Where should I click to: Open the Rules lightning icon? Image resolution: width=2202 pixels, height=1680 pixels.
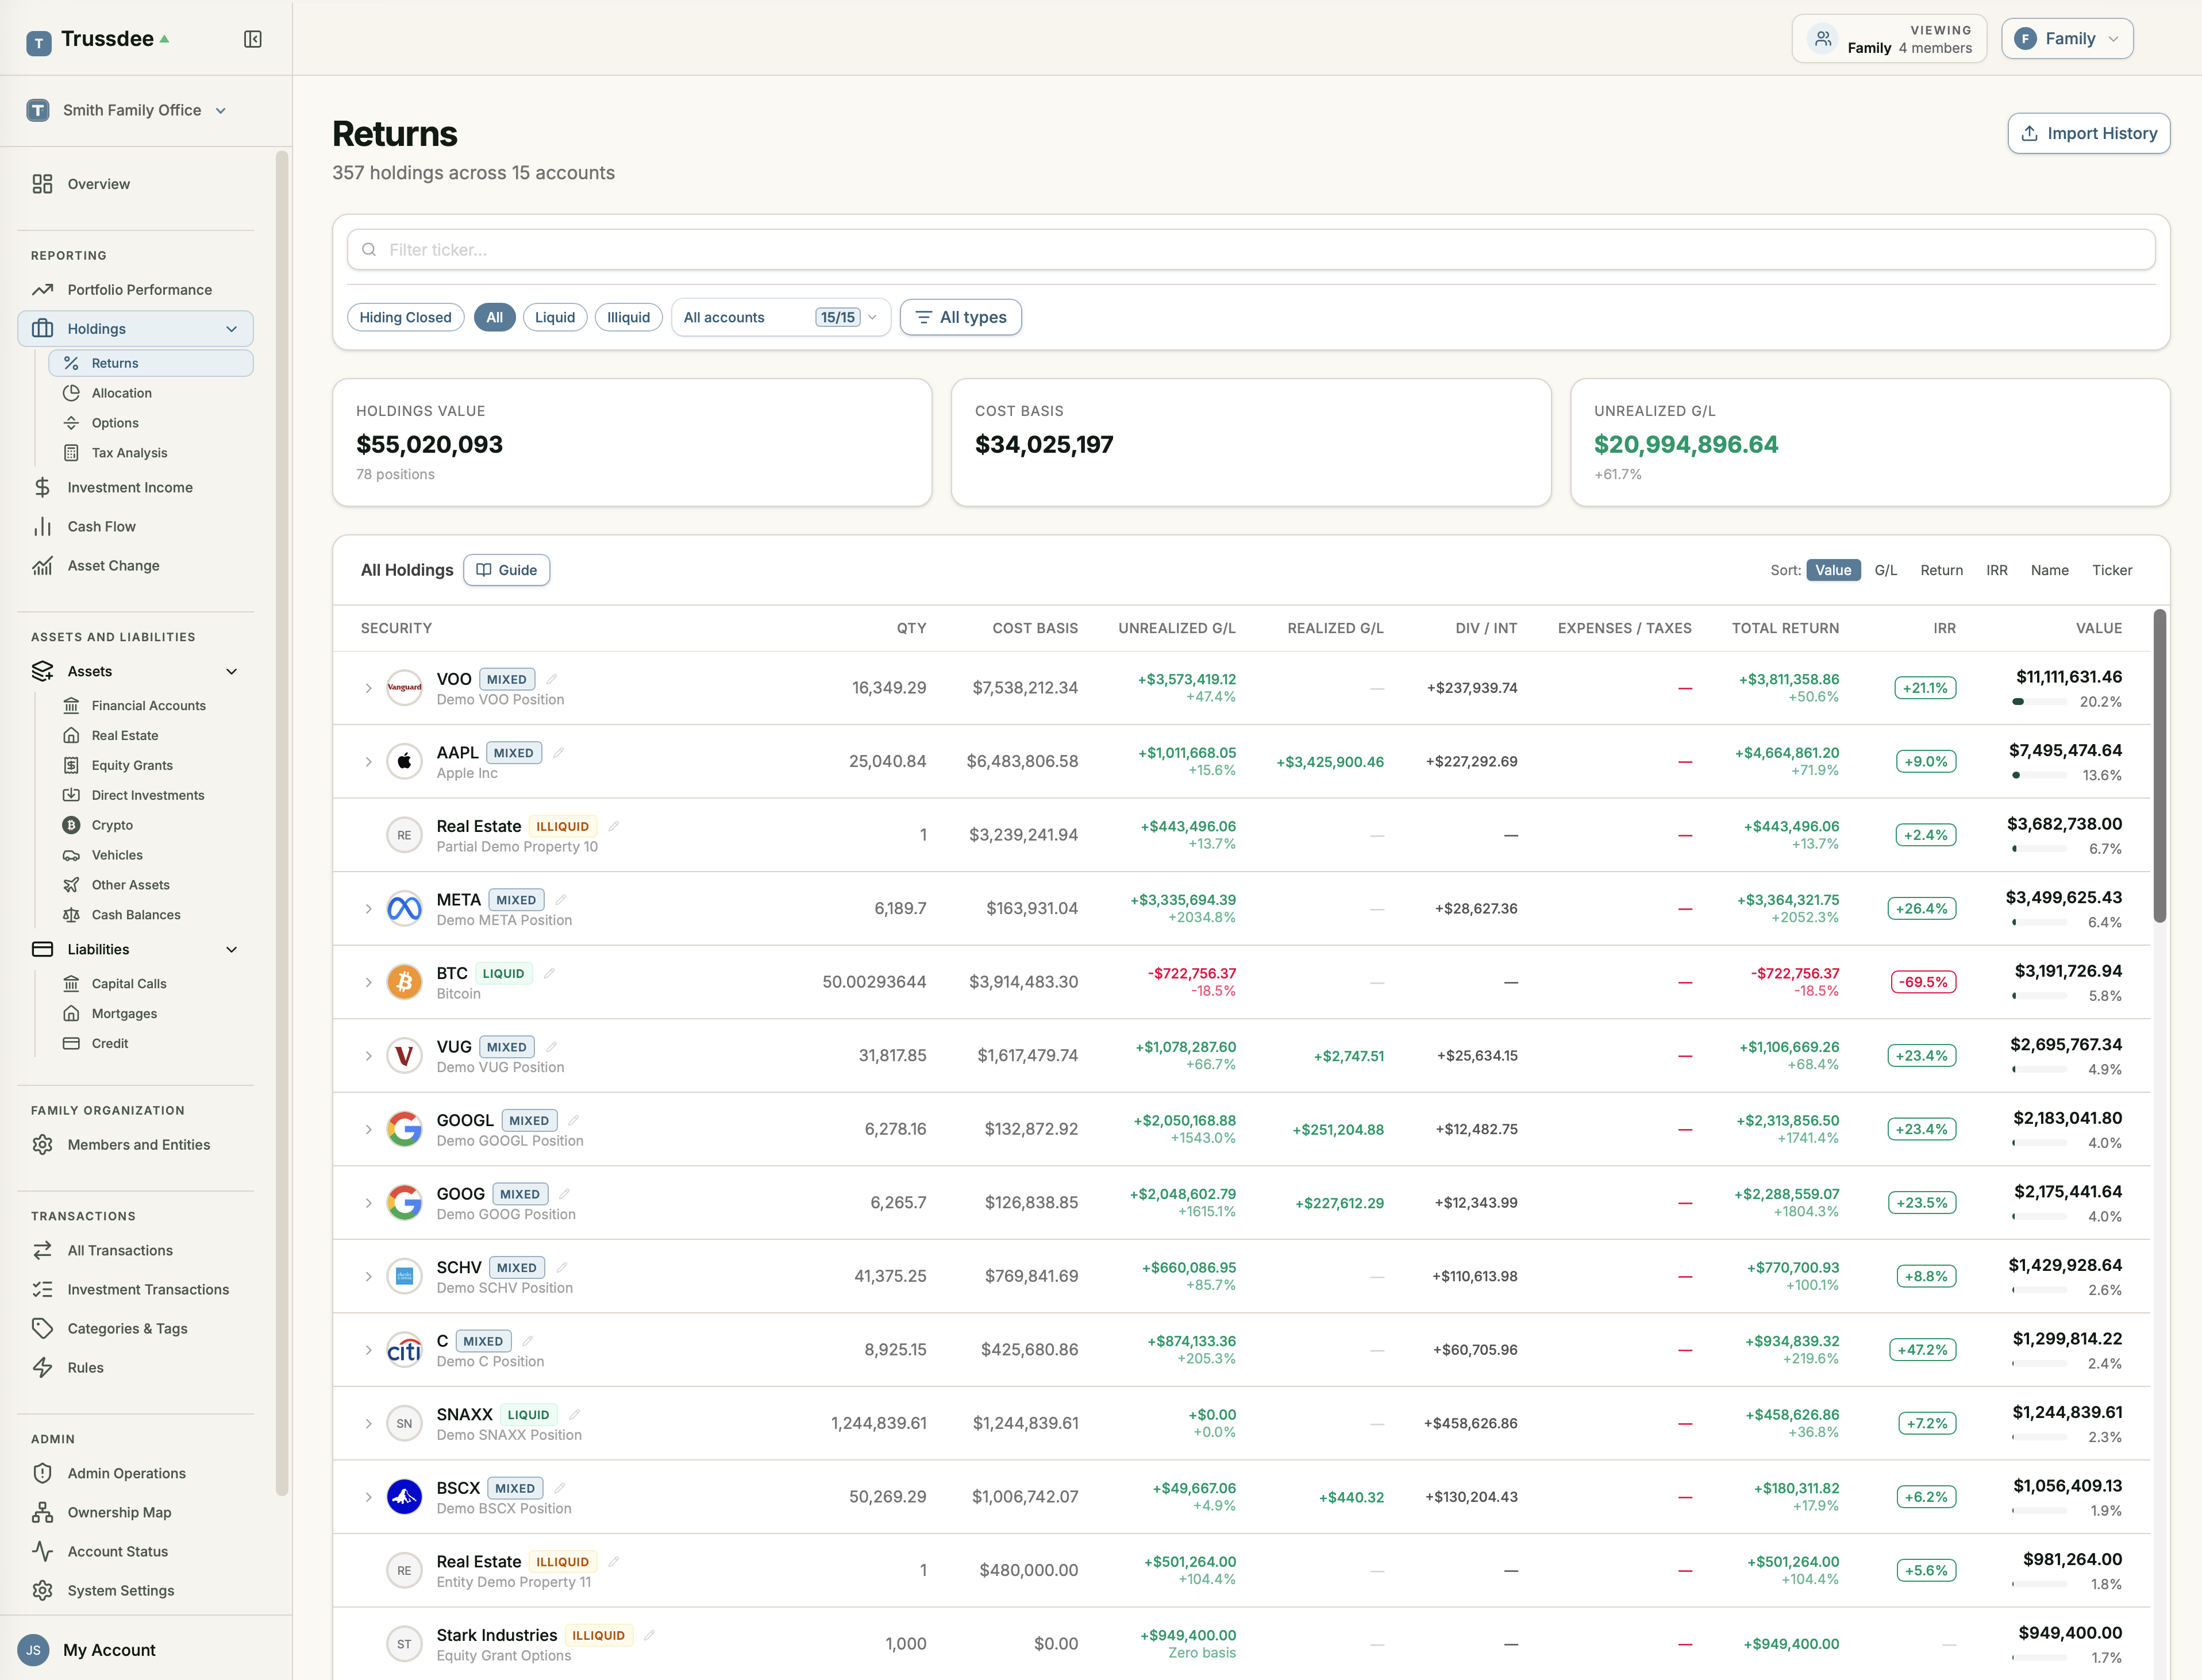(x=42, y=1367)
